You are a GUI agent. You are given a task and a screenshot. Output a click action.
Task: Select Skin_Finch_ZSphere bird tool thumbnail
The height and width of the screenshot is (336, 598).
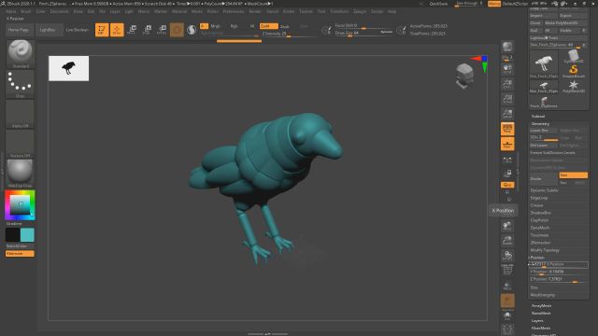point(544,64)
